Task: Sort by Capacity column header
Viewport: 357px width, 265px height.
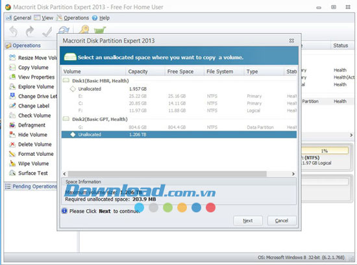Action: click(x=145, y=71)
